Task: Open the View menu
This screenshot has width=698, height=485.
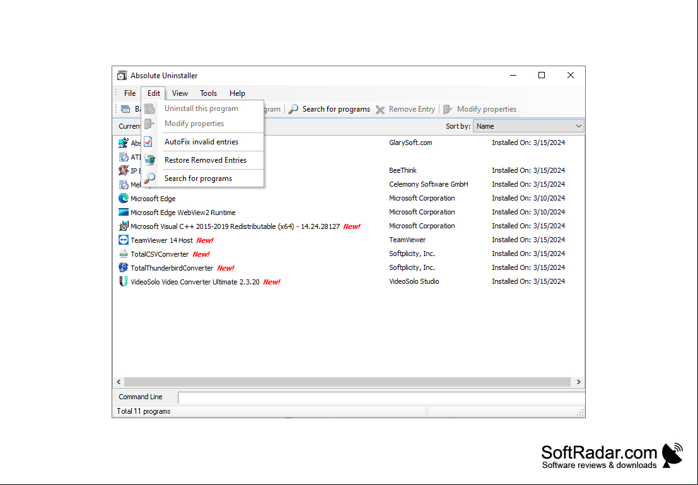Action: coord(180,93)
